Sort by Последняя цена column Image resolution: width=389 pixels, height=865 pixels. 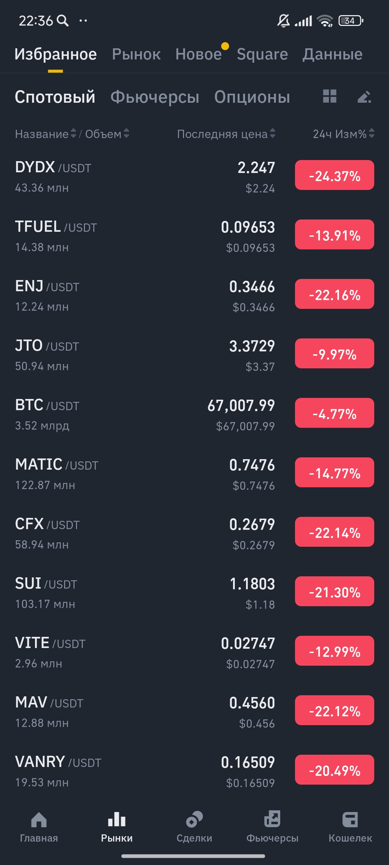pos(226,134)
